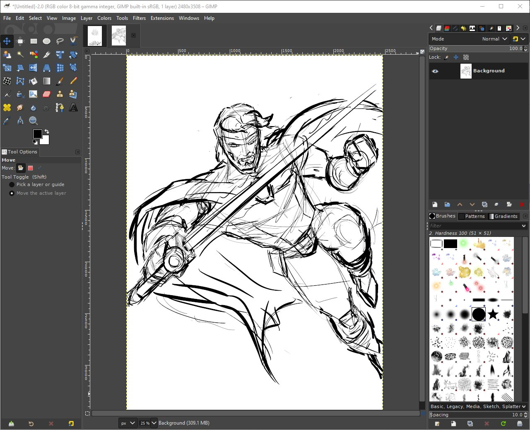
Task: Toggle lock position and size
Action: (x=456, y=57)
